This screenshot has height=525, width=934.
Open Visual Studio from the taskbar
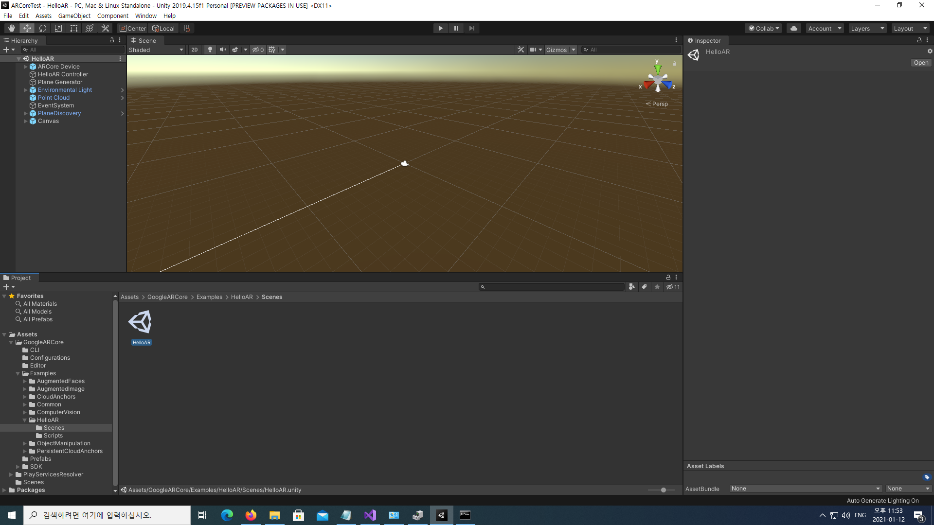(x=370, y=515)
